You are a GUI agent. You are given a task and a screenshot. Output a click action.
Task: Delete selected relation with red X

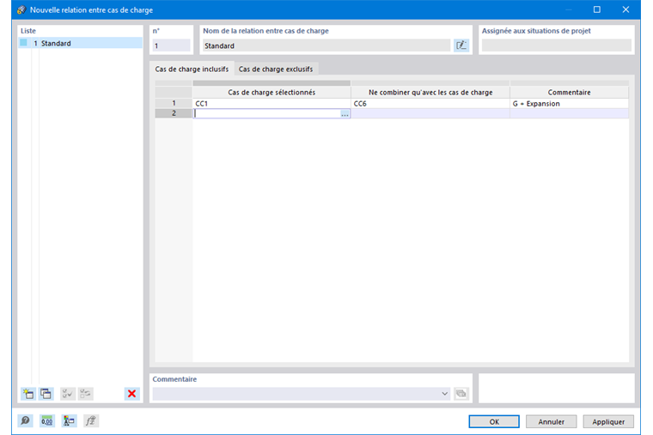(x=131, y=394)
